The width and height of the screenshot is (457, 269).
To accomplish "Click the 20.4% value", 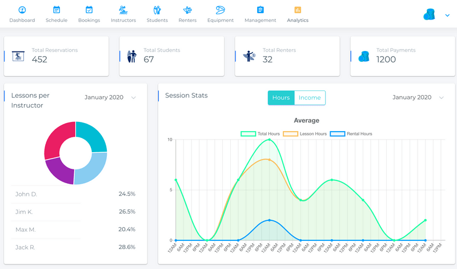I will [127, 230].
